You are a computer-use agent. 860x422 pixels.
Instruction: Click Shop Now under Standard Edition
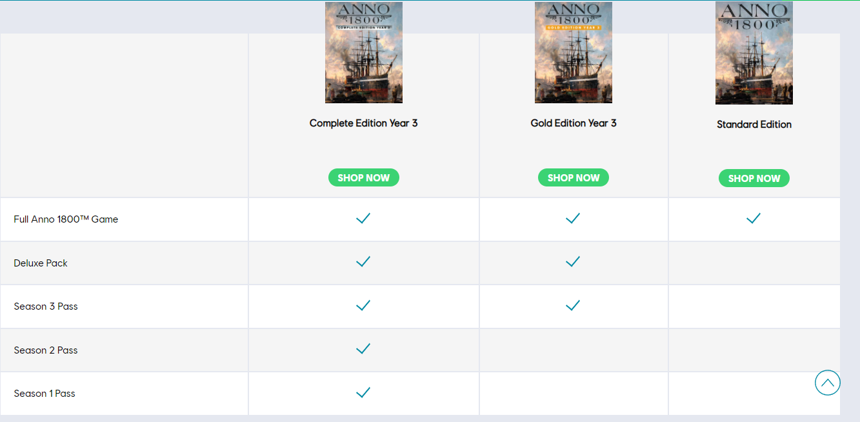click(x=754, y=178)
